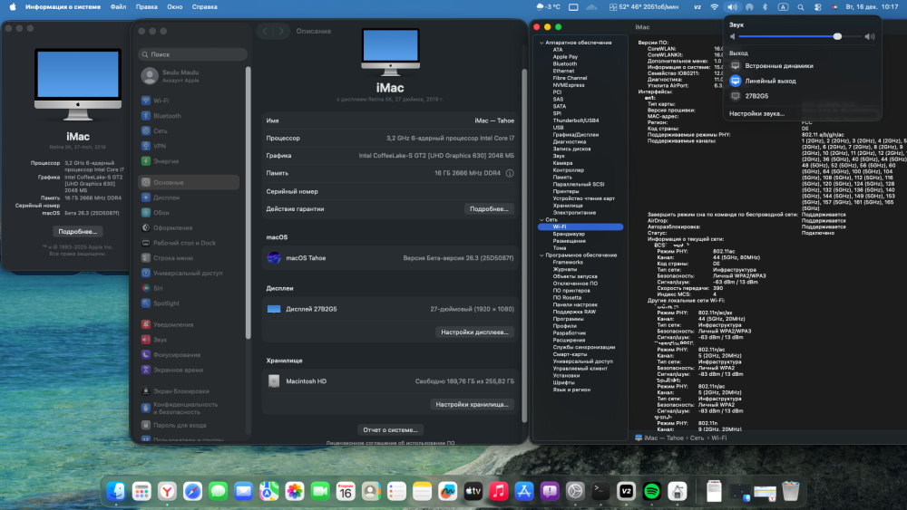Viewport: 907px width, 510px height.
Task: Adjust the Звук volume slider
Action: click(801, 36)
